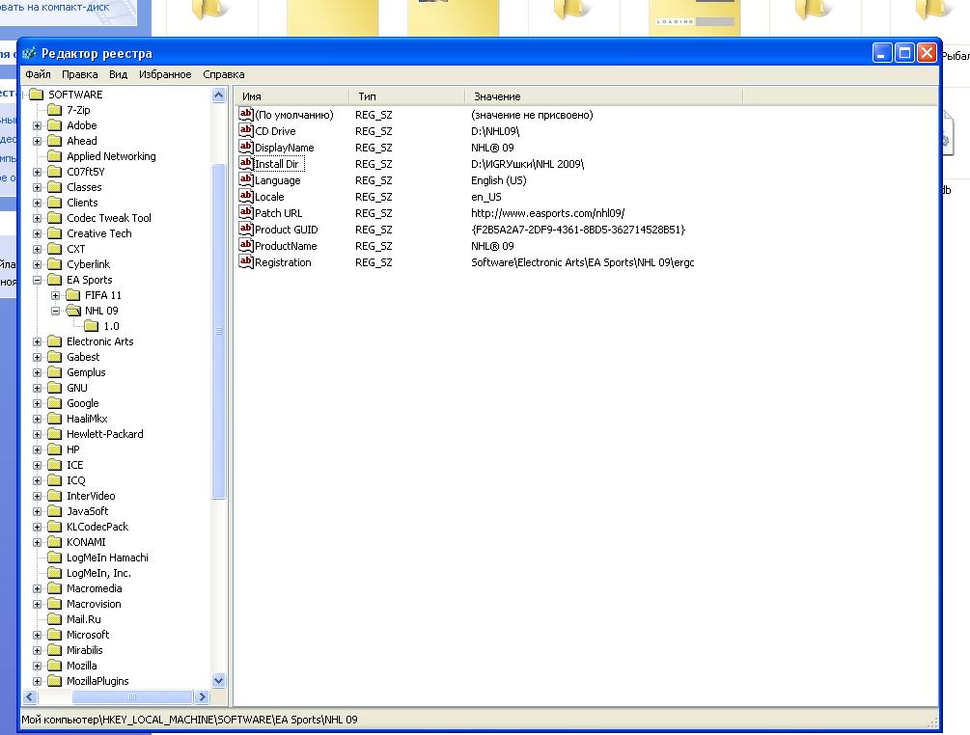Open the Файл menu
The width and height of the screenshot is (970, 735).
[38, 74]
